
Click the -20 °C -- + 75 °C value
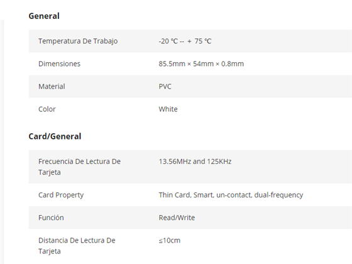pyautogui.click(x=185, y=41)
